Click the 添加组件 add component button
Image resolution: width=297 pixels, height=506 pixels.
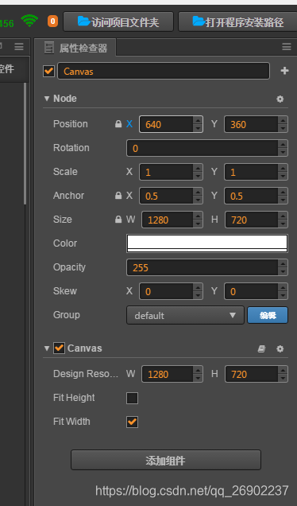166,460
